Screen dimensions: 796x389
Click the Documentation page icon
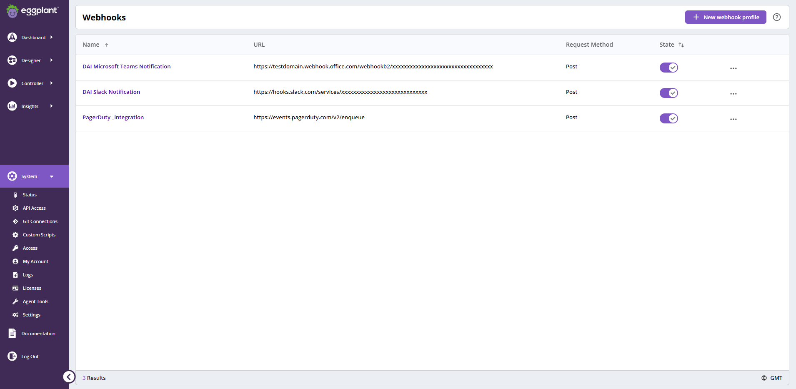pos(12,333)
